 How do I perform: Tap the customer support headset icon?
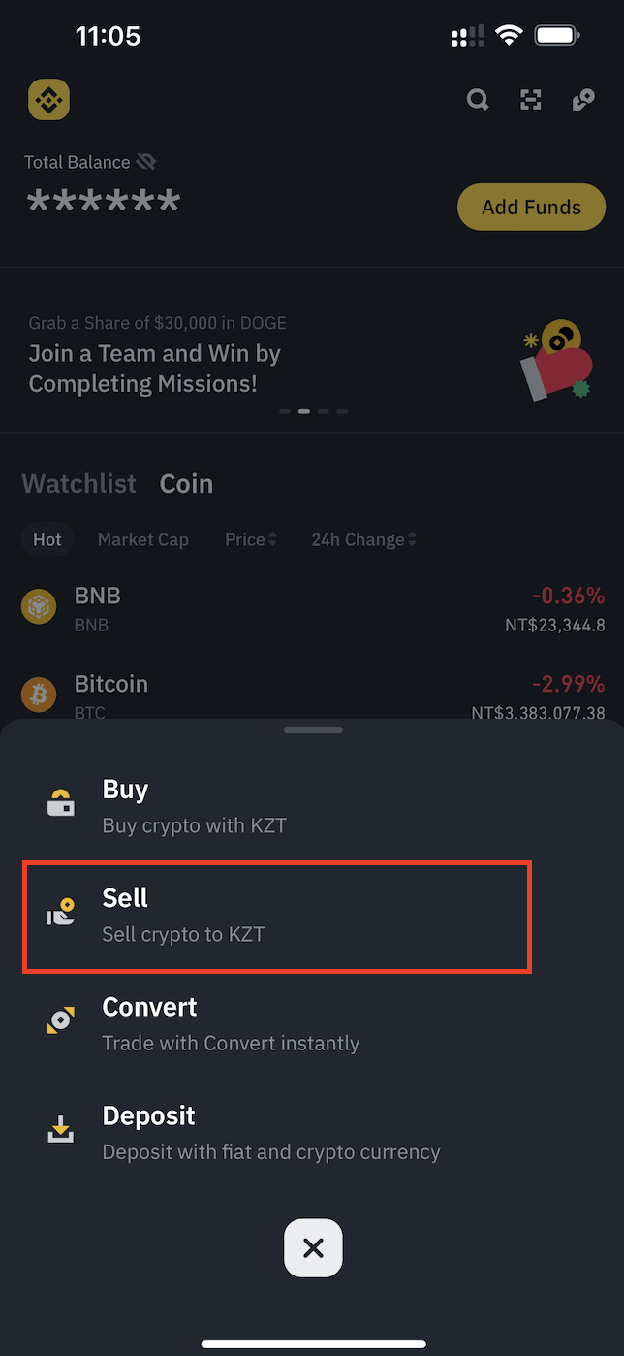(x=582, y=99)
